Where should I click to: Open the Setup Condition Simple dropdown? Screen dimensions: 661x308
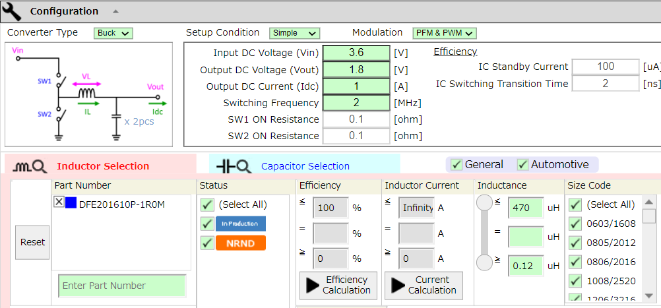pos(294,33)
